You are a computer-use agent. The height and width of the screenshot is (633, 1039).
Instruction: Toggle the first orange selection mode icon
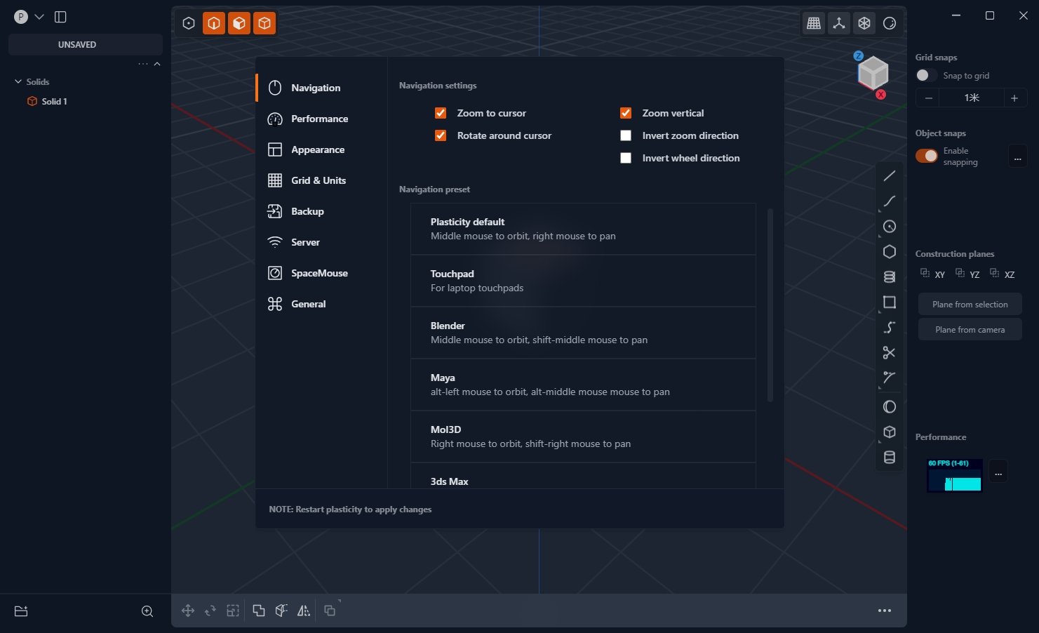pyautogui.click(x=214, y=23)
